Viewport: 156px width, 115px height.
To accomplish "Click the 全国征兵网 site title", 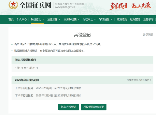I will click(35, 5).
